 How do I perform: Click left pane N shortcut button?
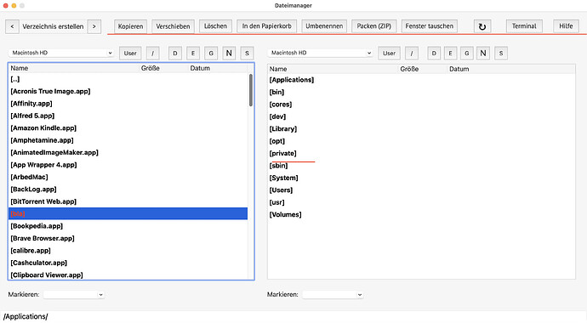coord(229,53)
